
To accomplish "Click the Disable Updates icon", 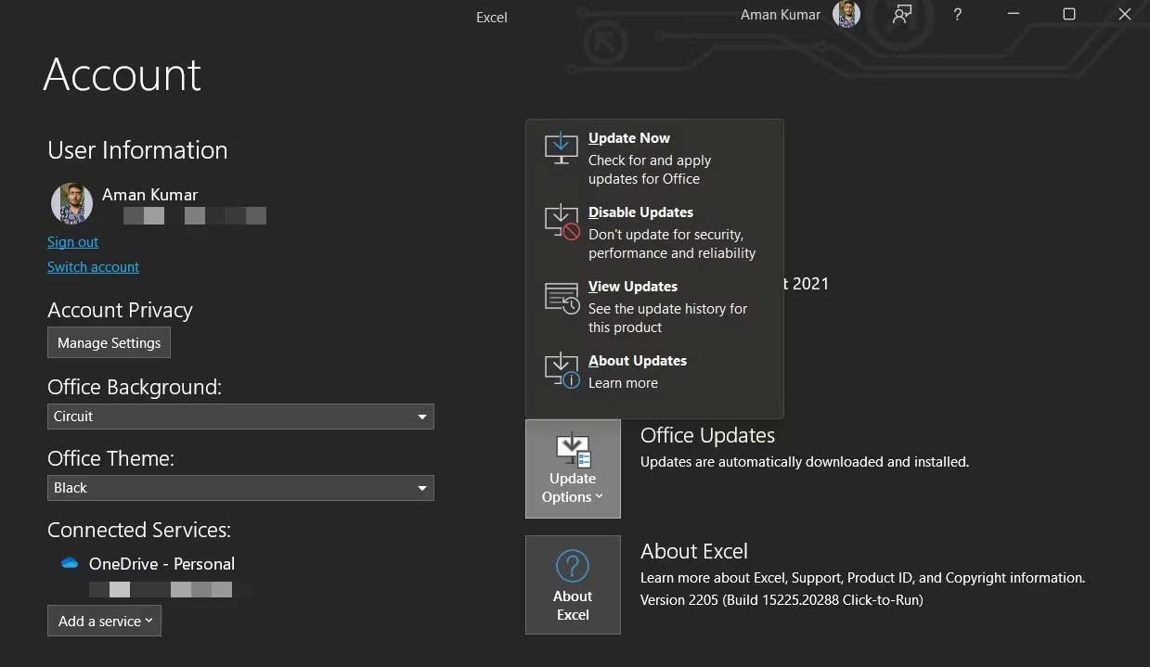I will (561, 221).
